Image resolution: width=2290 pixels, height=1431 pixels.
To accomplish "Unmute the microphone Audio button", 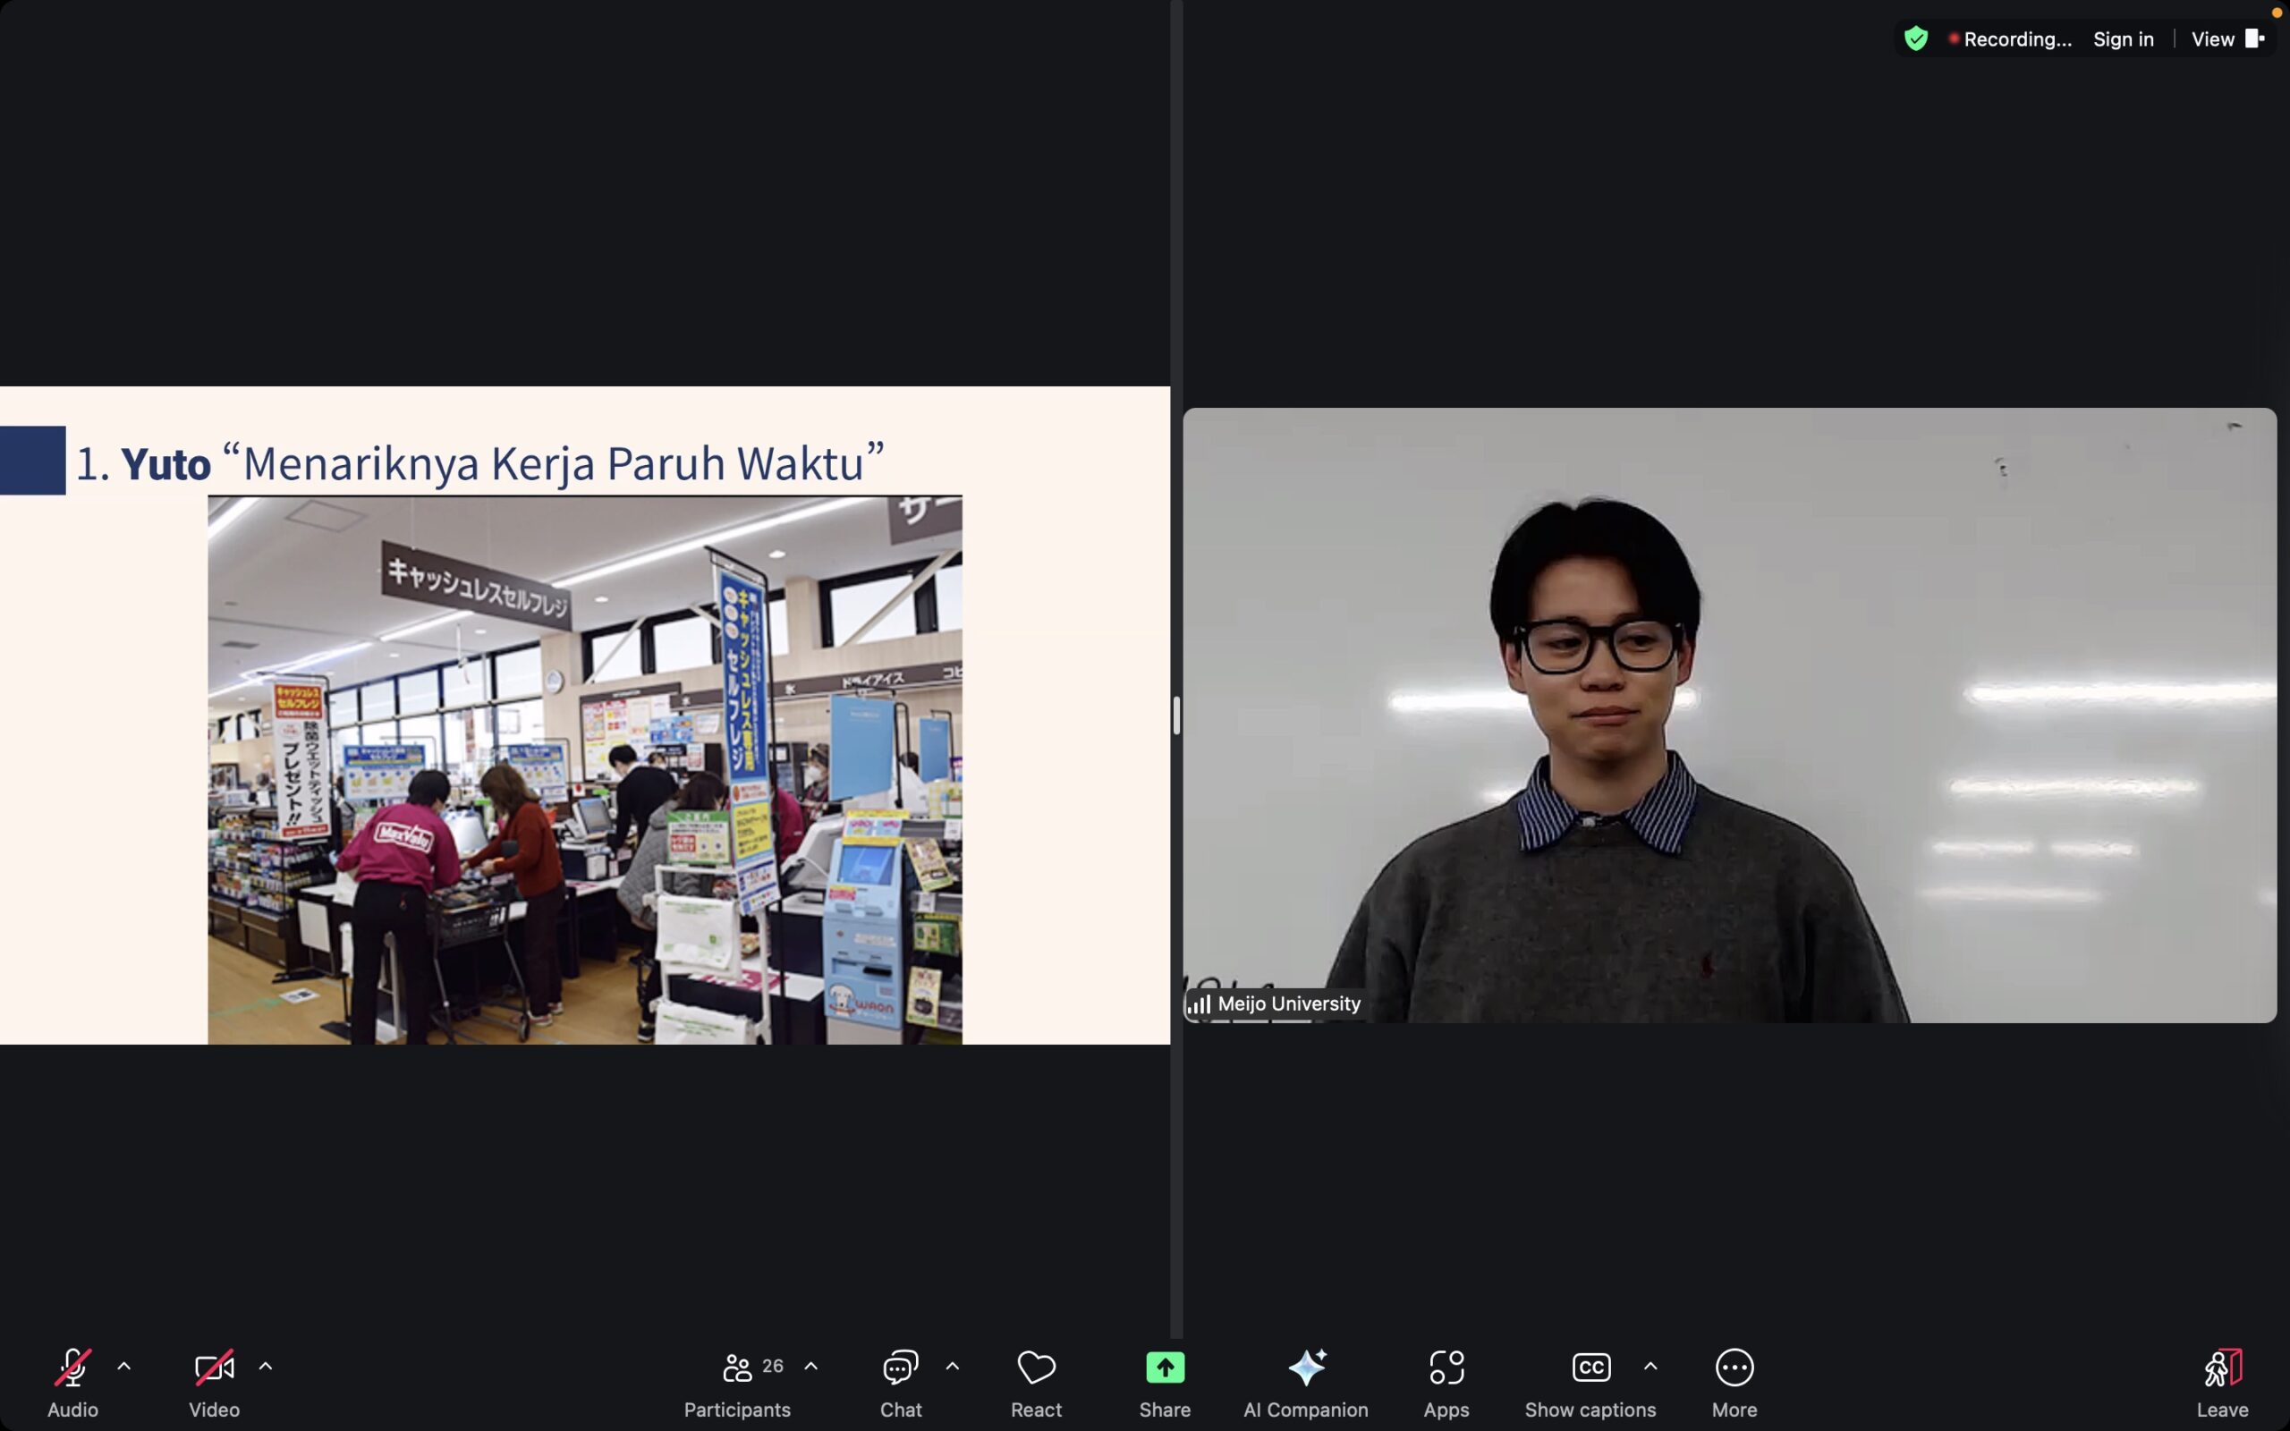I will coord(72,1381).
